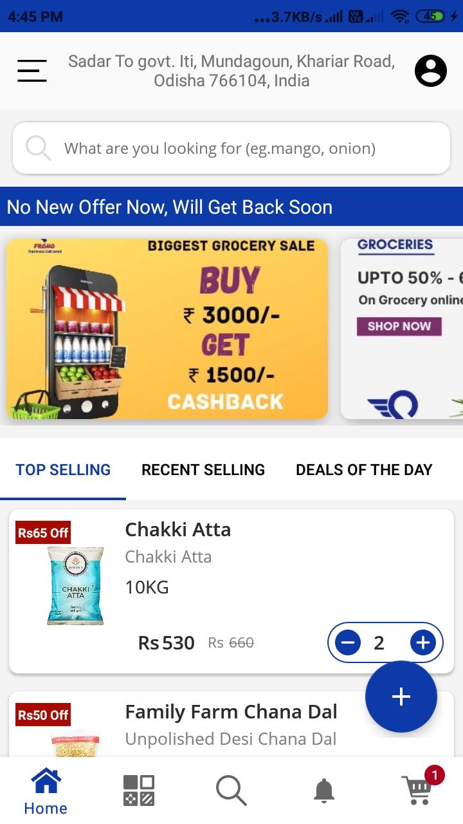
Task: Switch to DEALS OF THE DAY tab
Action: pos(364,470)
